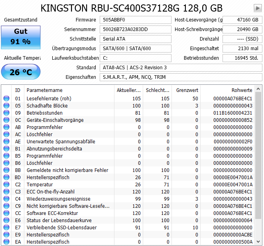Viewport: 264px width, 246px height.
Task: Click the Gesamtzustand label
Action: (x=21, y=20)
